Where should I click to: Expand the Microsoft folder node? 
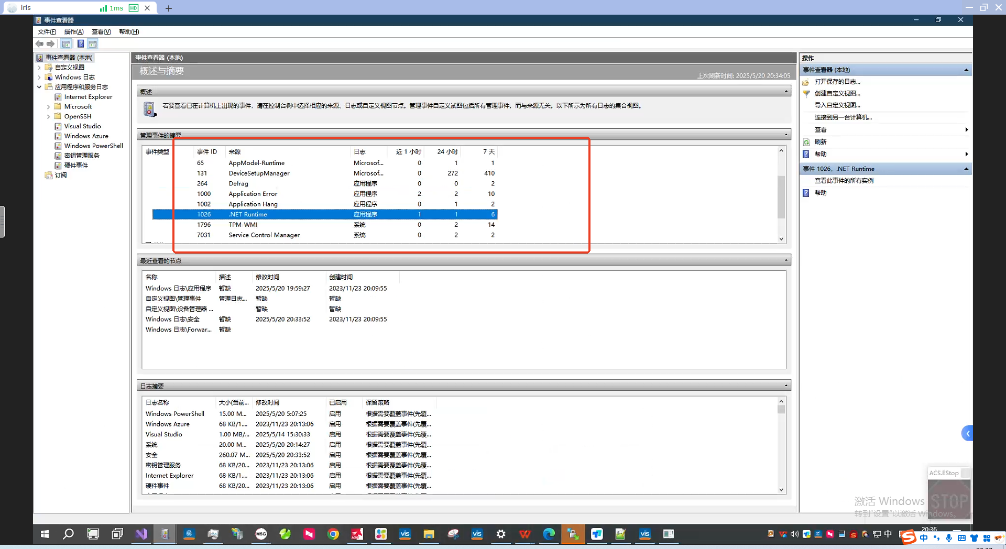pyautogui.click(x=49, y=107)
